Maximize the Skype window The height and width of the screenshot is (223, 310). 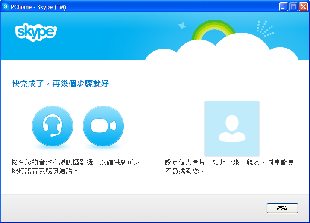click(x=293, y=7)
